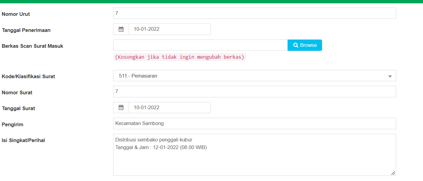Open the Kode/Klasifikasi Surat dropdown

pyautogui.click(x=254, y=75)
